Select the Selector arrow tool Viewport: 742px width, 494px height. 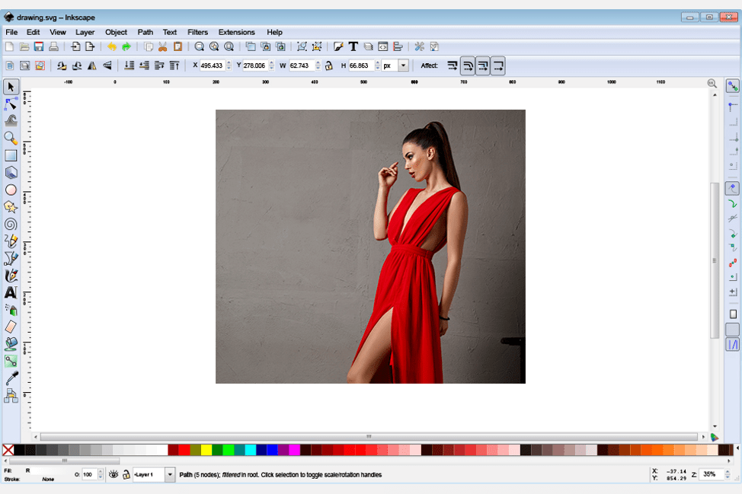click(11, 87)
